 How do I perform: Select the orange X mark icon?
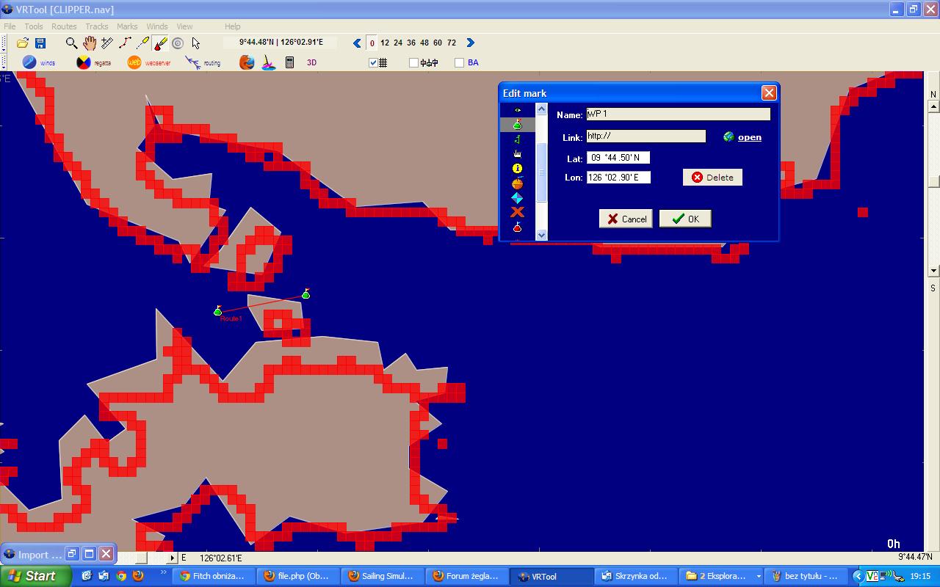click(517, 212)
